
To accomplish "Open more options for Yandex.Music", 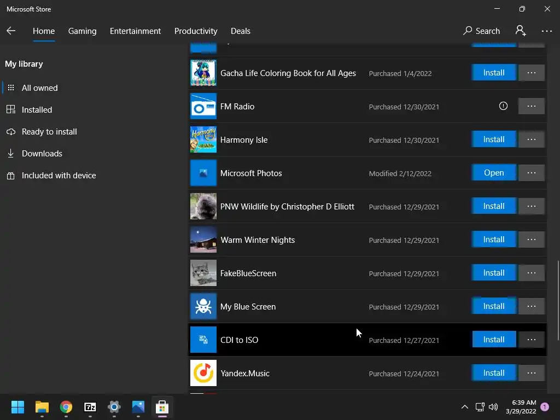I will (x=532, y=373).
